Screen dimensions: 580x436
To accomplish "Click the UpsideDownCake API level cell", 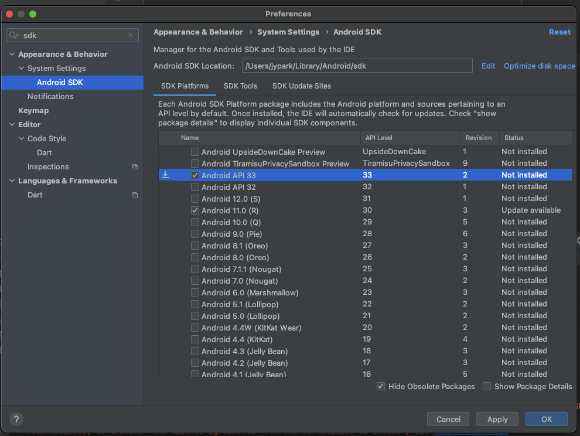I will pos(394,151).
